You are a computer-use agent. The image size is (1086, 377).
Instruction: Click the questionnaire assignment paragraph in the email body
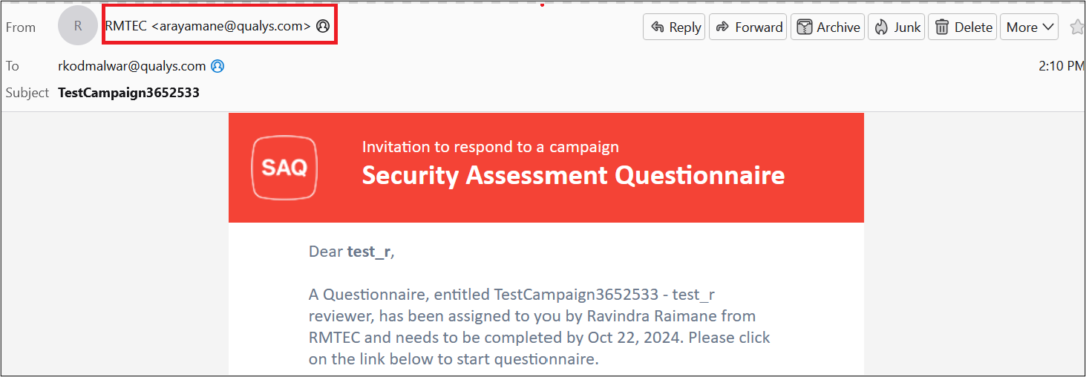[540, 327]
